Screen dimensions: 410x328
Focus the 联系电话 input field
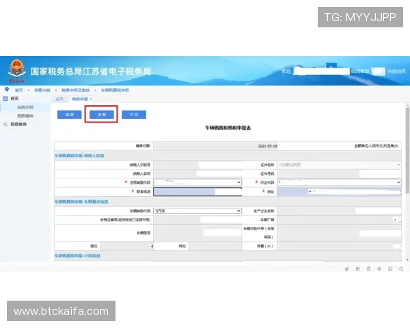197,192
